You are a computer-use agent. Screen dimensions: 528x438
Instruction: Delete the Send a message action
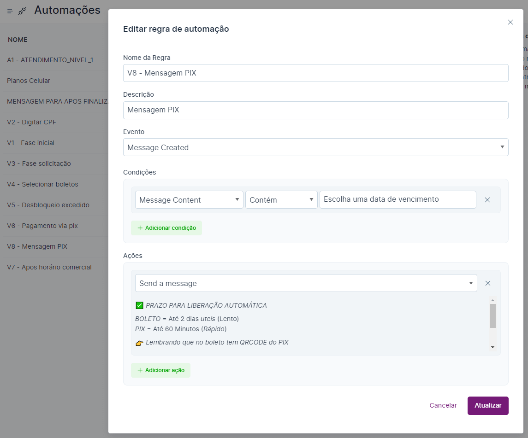point(487,283)
